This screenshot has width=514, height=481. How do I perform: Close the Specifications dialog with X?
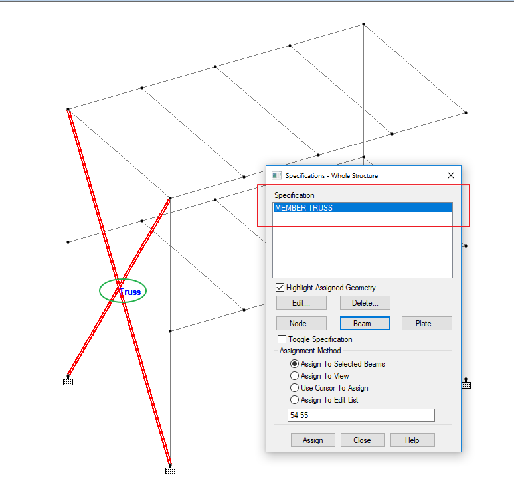(451, 175)
